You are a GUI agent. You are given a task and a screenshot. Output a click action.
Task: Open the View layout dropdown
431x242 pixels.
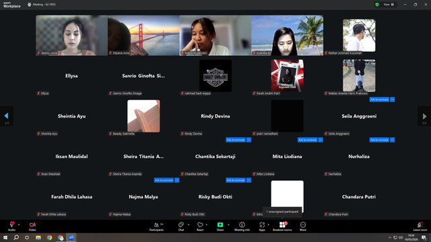click(x=389, y=5)
